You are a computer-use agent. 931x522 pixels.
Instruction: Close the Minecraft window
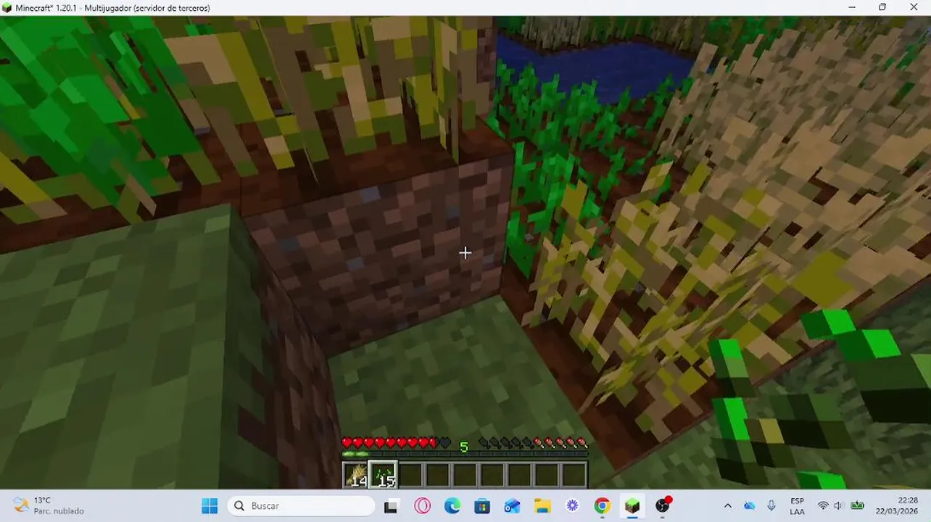[914, 7]
